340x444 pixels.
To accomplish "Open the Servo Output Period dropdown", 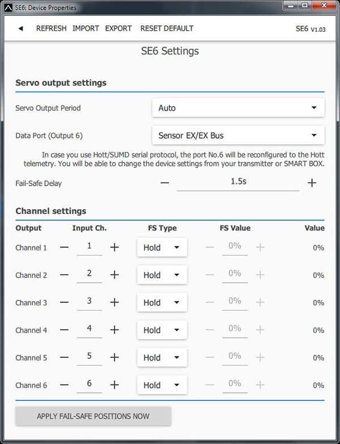I will (238, 107).
